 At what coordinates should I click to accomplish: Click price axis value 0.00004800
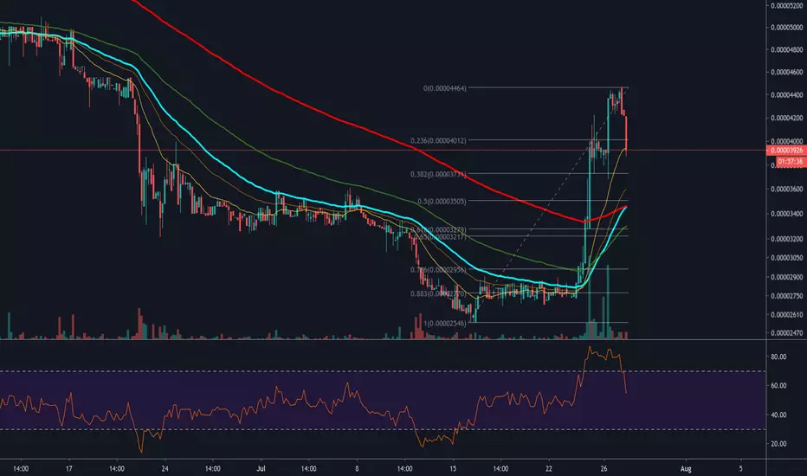(786, 50)
